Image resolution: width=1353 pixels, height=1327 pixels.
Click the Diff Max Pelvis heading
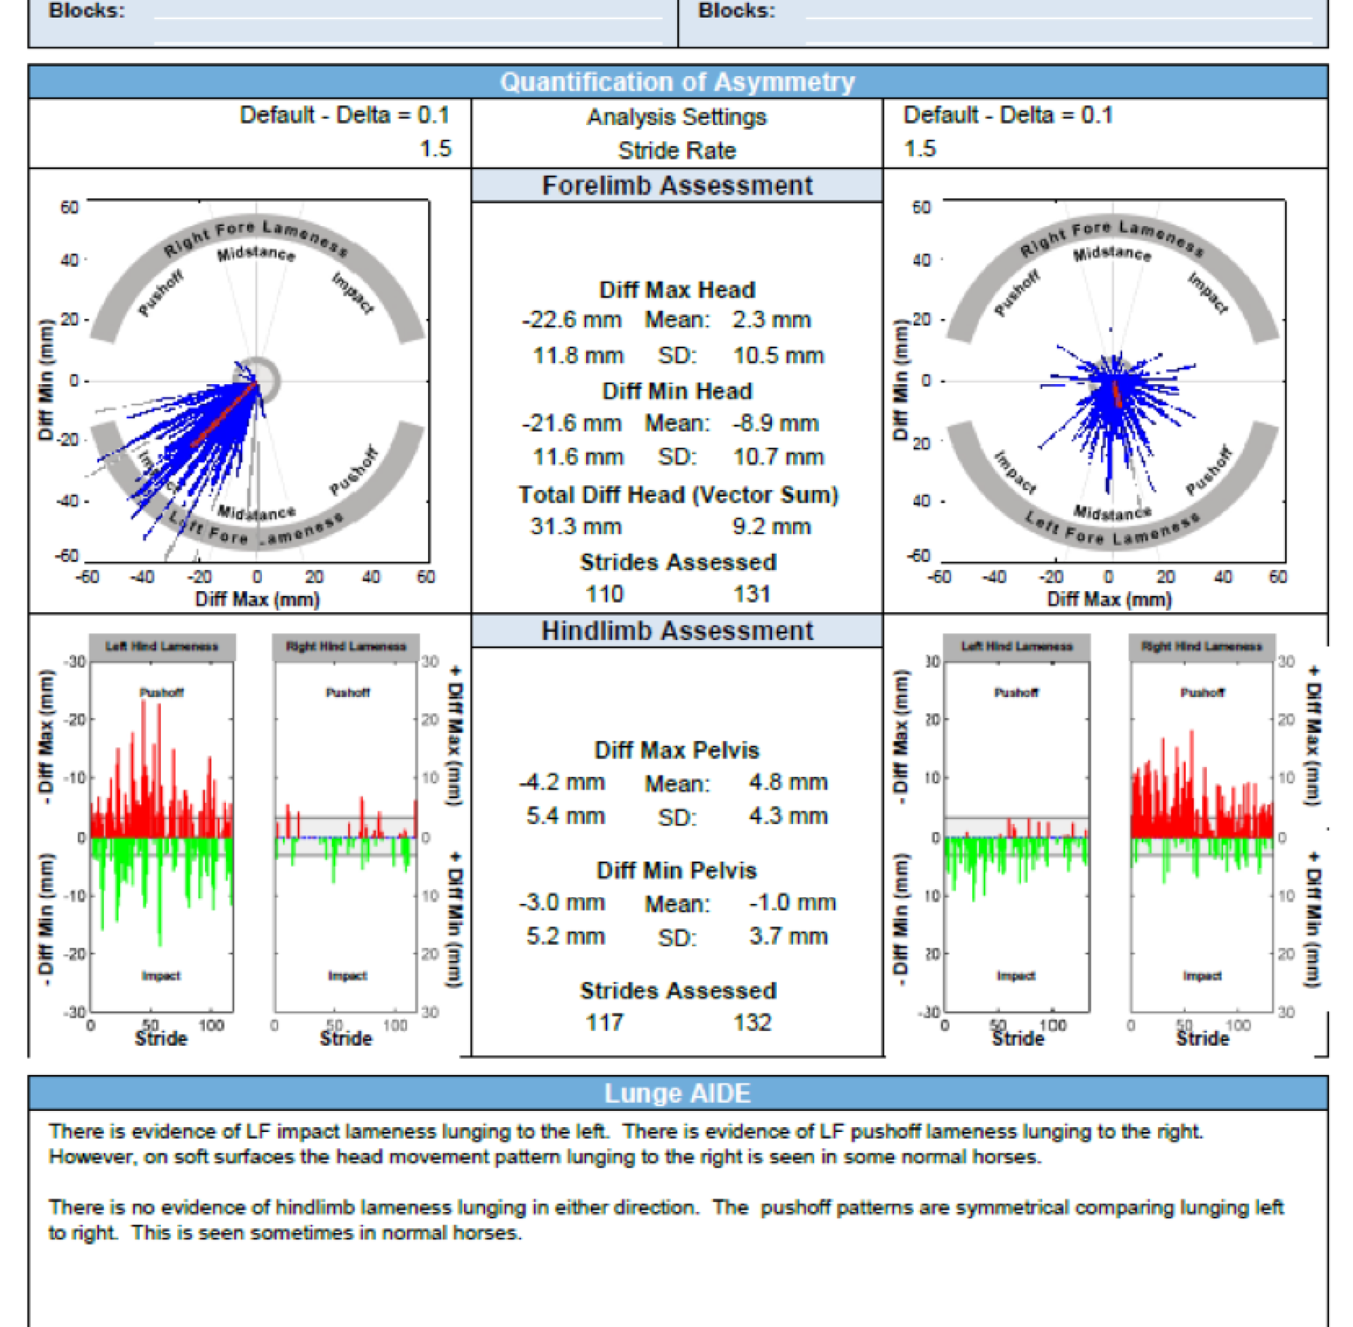coord(676,750)
